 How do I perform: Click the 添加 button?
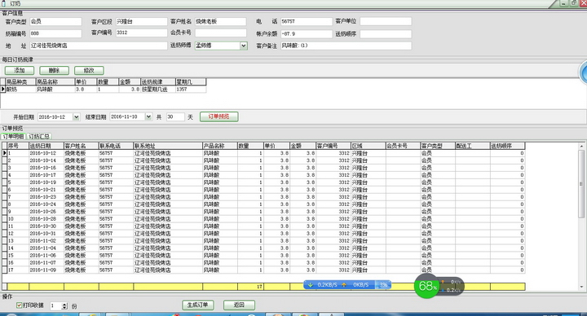tap(20, 70)
